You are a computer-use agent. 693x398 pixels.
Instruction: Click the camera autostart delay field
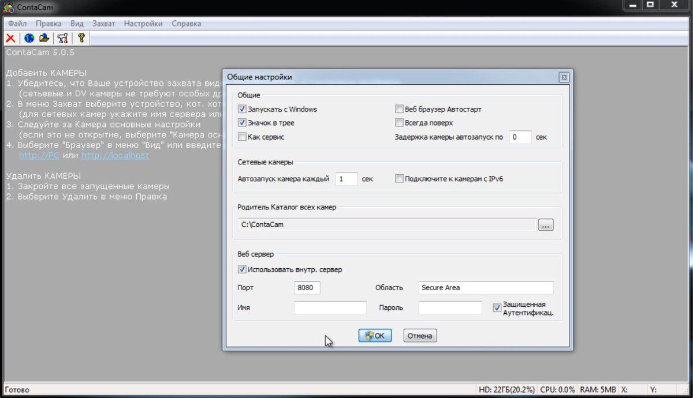[520, 137]
